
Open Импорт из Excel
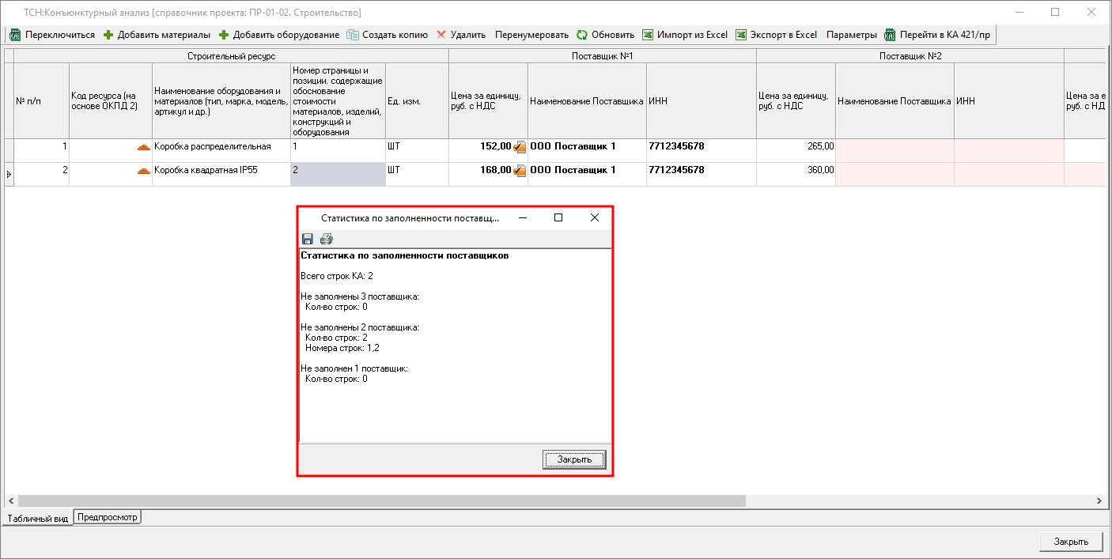(x=684, y=35)
